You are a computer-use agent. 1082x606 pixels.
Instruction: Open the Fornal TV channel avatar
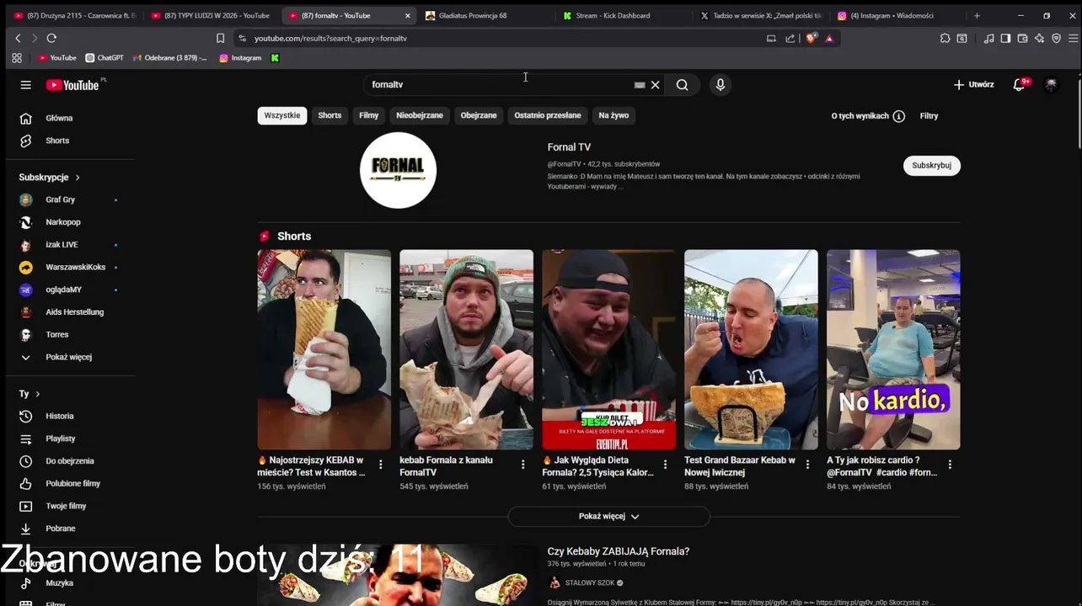(398, 170)
